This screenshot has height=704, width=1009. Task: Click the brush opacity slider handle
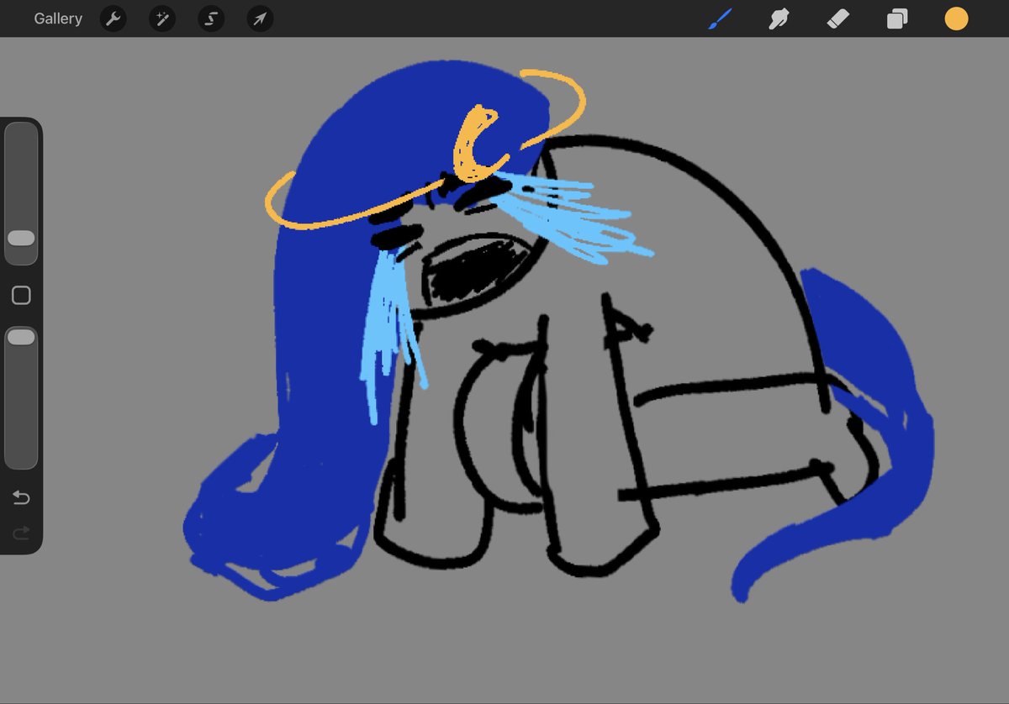click(21, 337)
